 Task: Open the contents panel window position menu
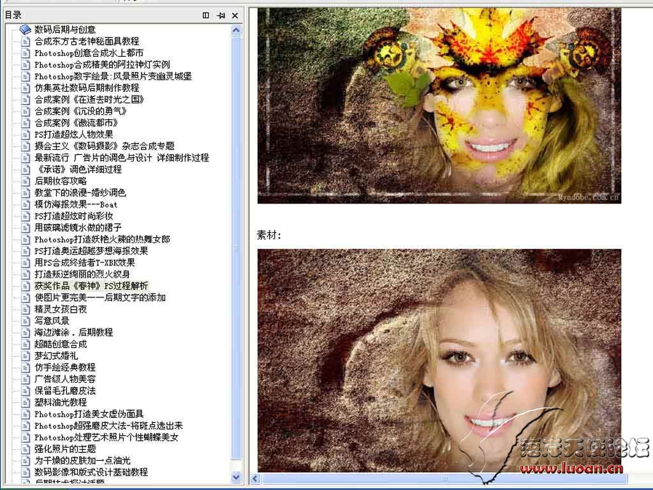click(206, 15)
